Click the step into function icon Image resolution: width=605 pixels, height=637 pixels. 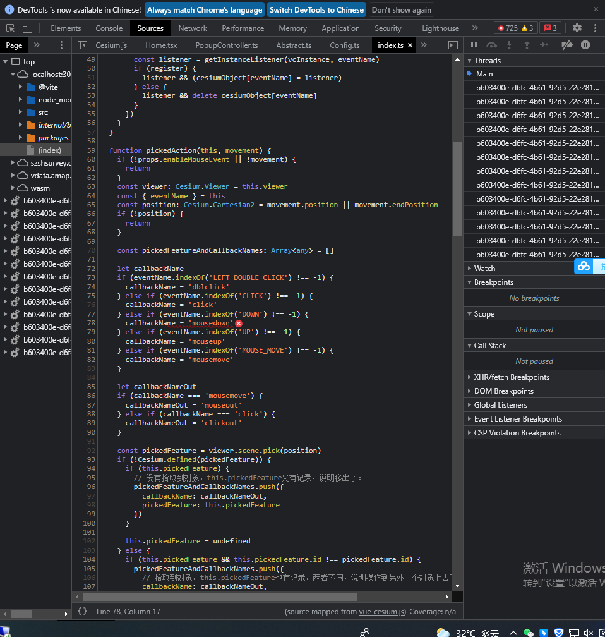tap(509, 45)
